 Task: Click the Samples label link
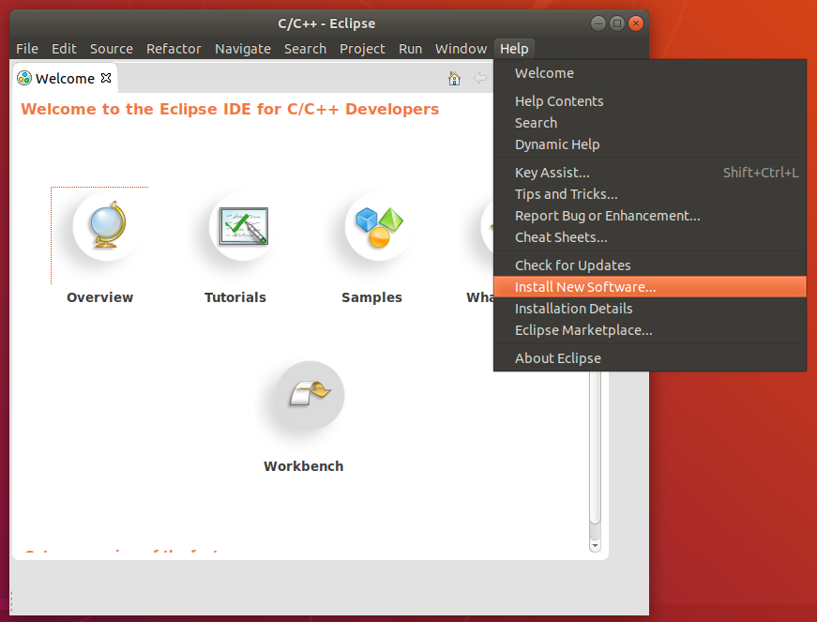(372, 297)
